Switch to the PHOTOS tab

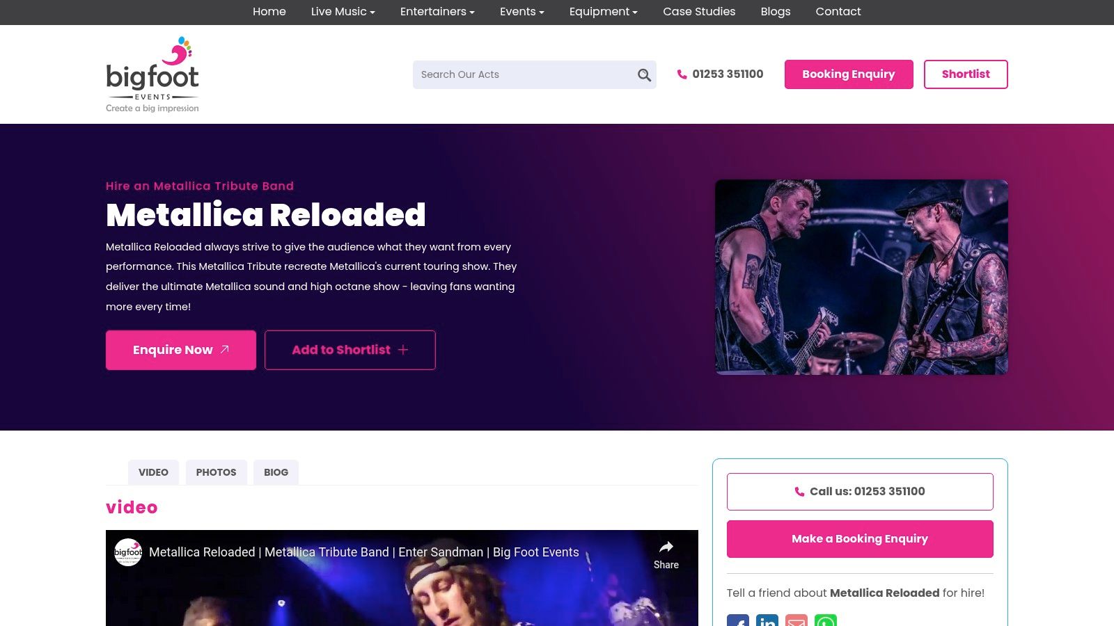tap(216, 472)
